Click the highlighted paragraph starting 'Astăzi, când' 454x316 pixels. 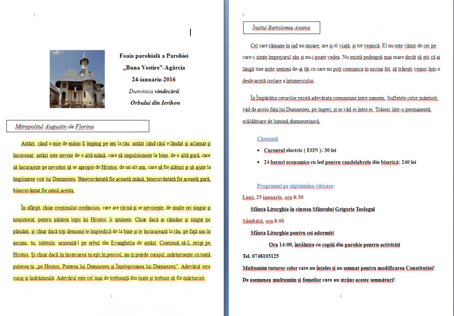click(x=112, y=167)
